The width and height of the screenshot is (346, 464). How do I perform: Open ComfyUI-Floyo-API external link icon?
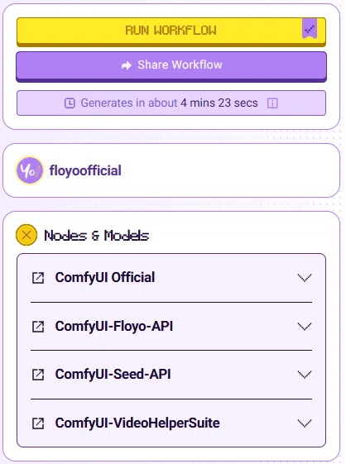click(38, 327)
